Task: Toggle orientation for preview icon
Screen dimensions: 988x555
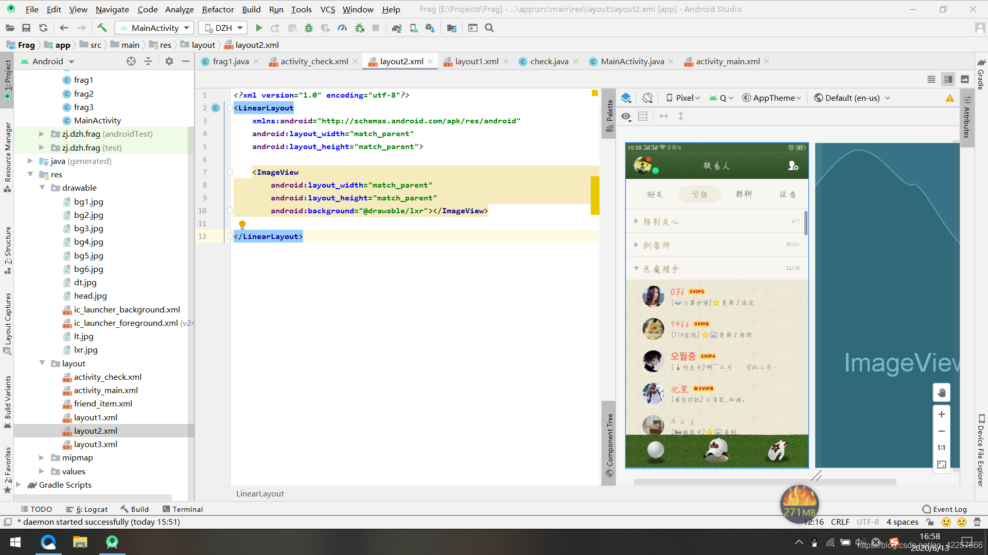Action: (647, 98)
